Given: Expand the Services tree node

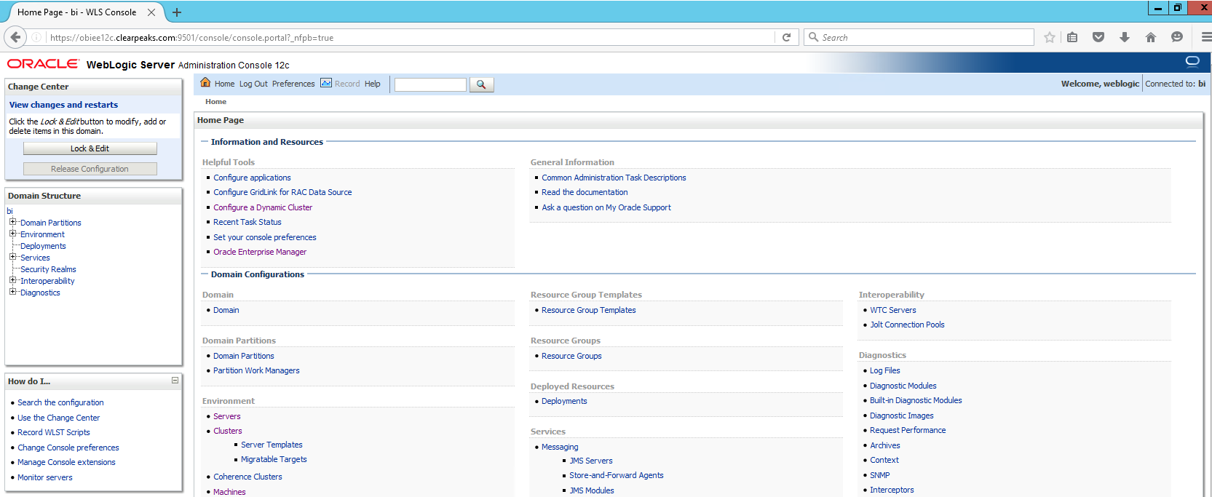Looking at the screenshot, I should [12, 257].
